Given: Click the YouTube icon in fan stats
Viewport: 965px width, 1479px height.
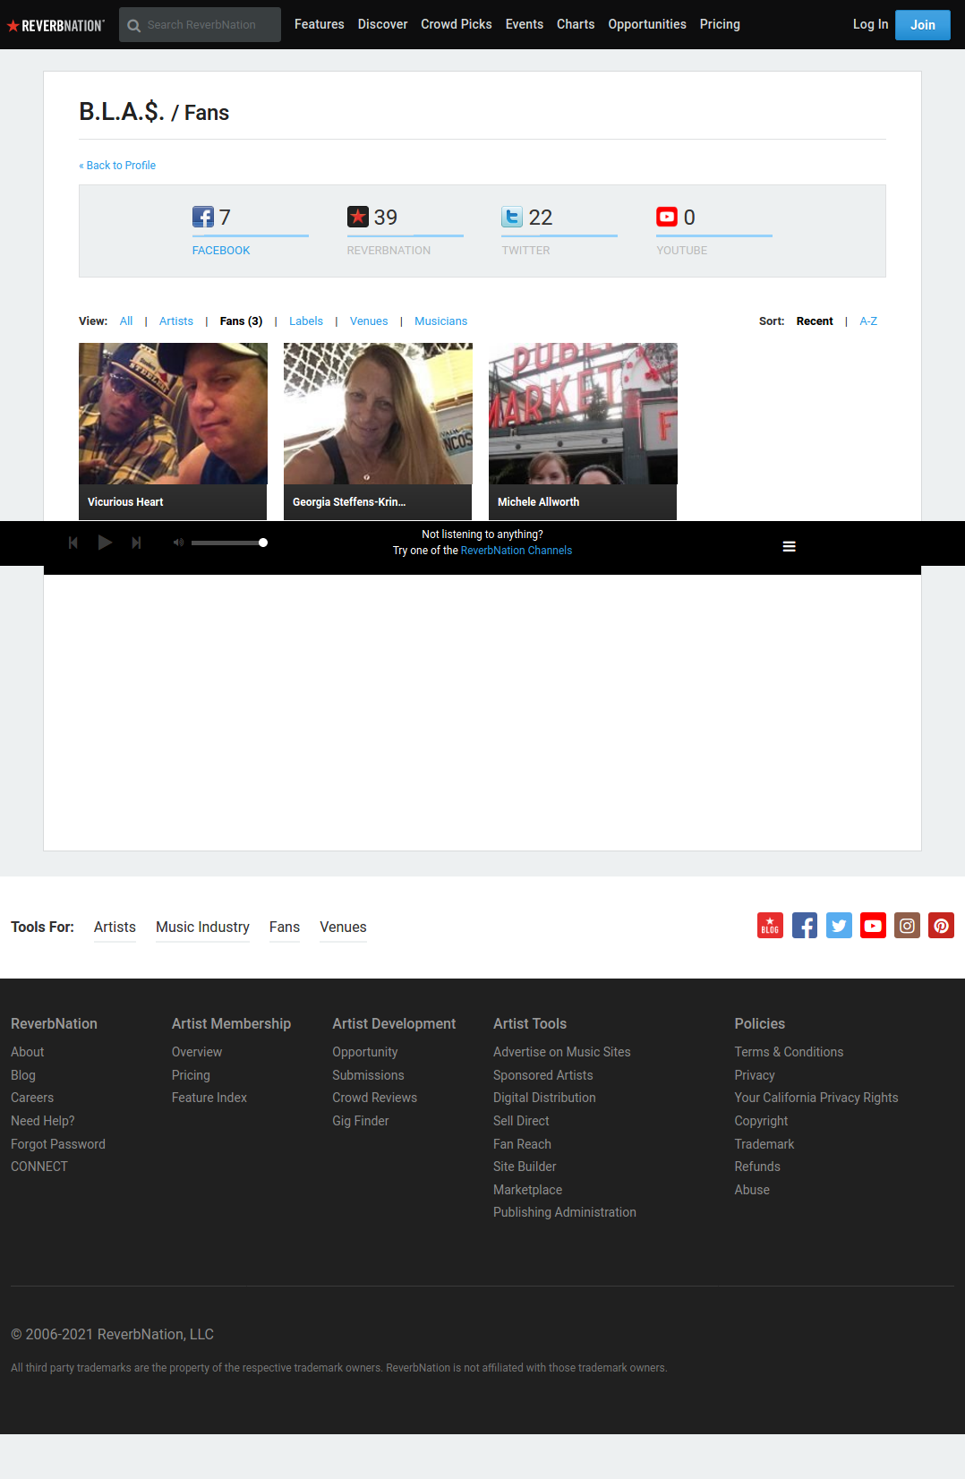Looking at the screenshot, I should (667, 217).
